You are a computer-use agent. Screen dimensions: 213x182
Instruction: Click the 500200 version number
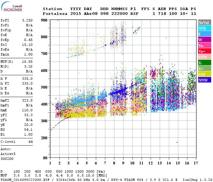click(x=7, y=159)
